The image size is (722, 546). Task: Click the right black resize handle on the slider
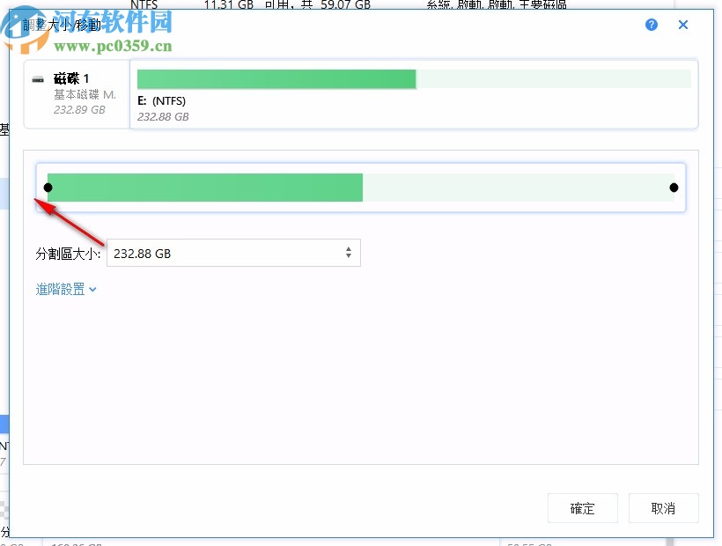[x=674, y=187]
